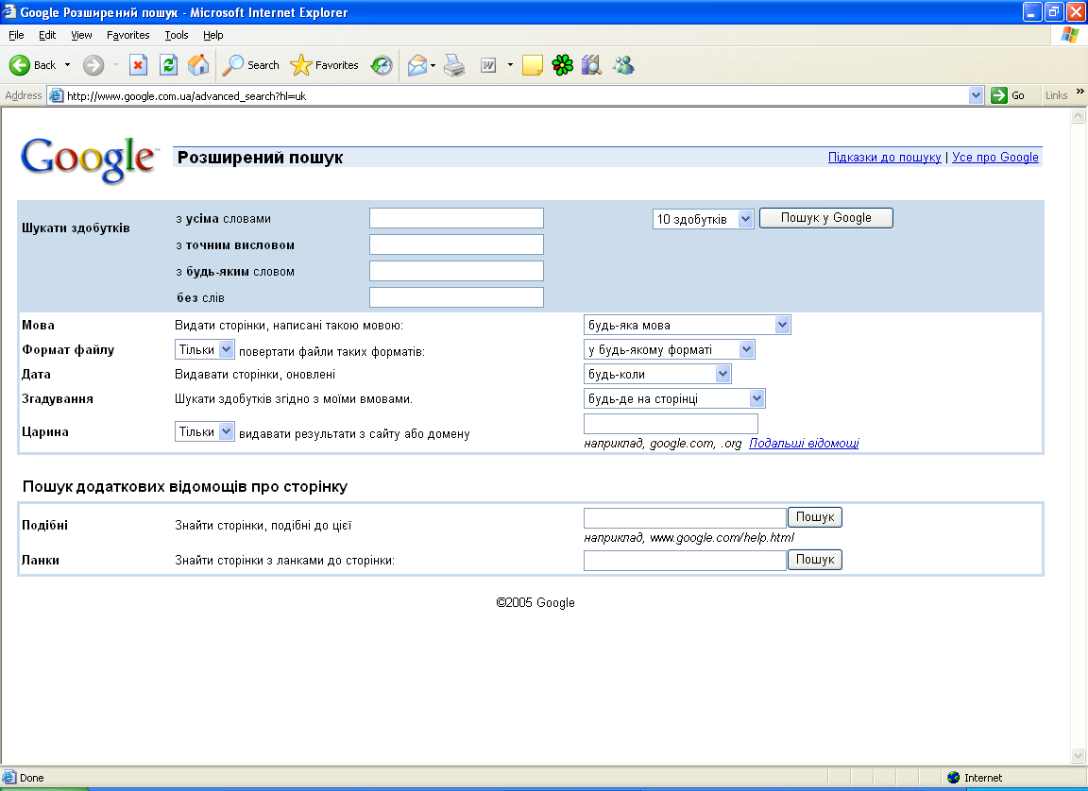
Task: Open the Favorites menu
Action: pos(127,35)
